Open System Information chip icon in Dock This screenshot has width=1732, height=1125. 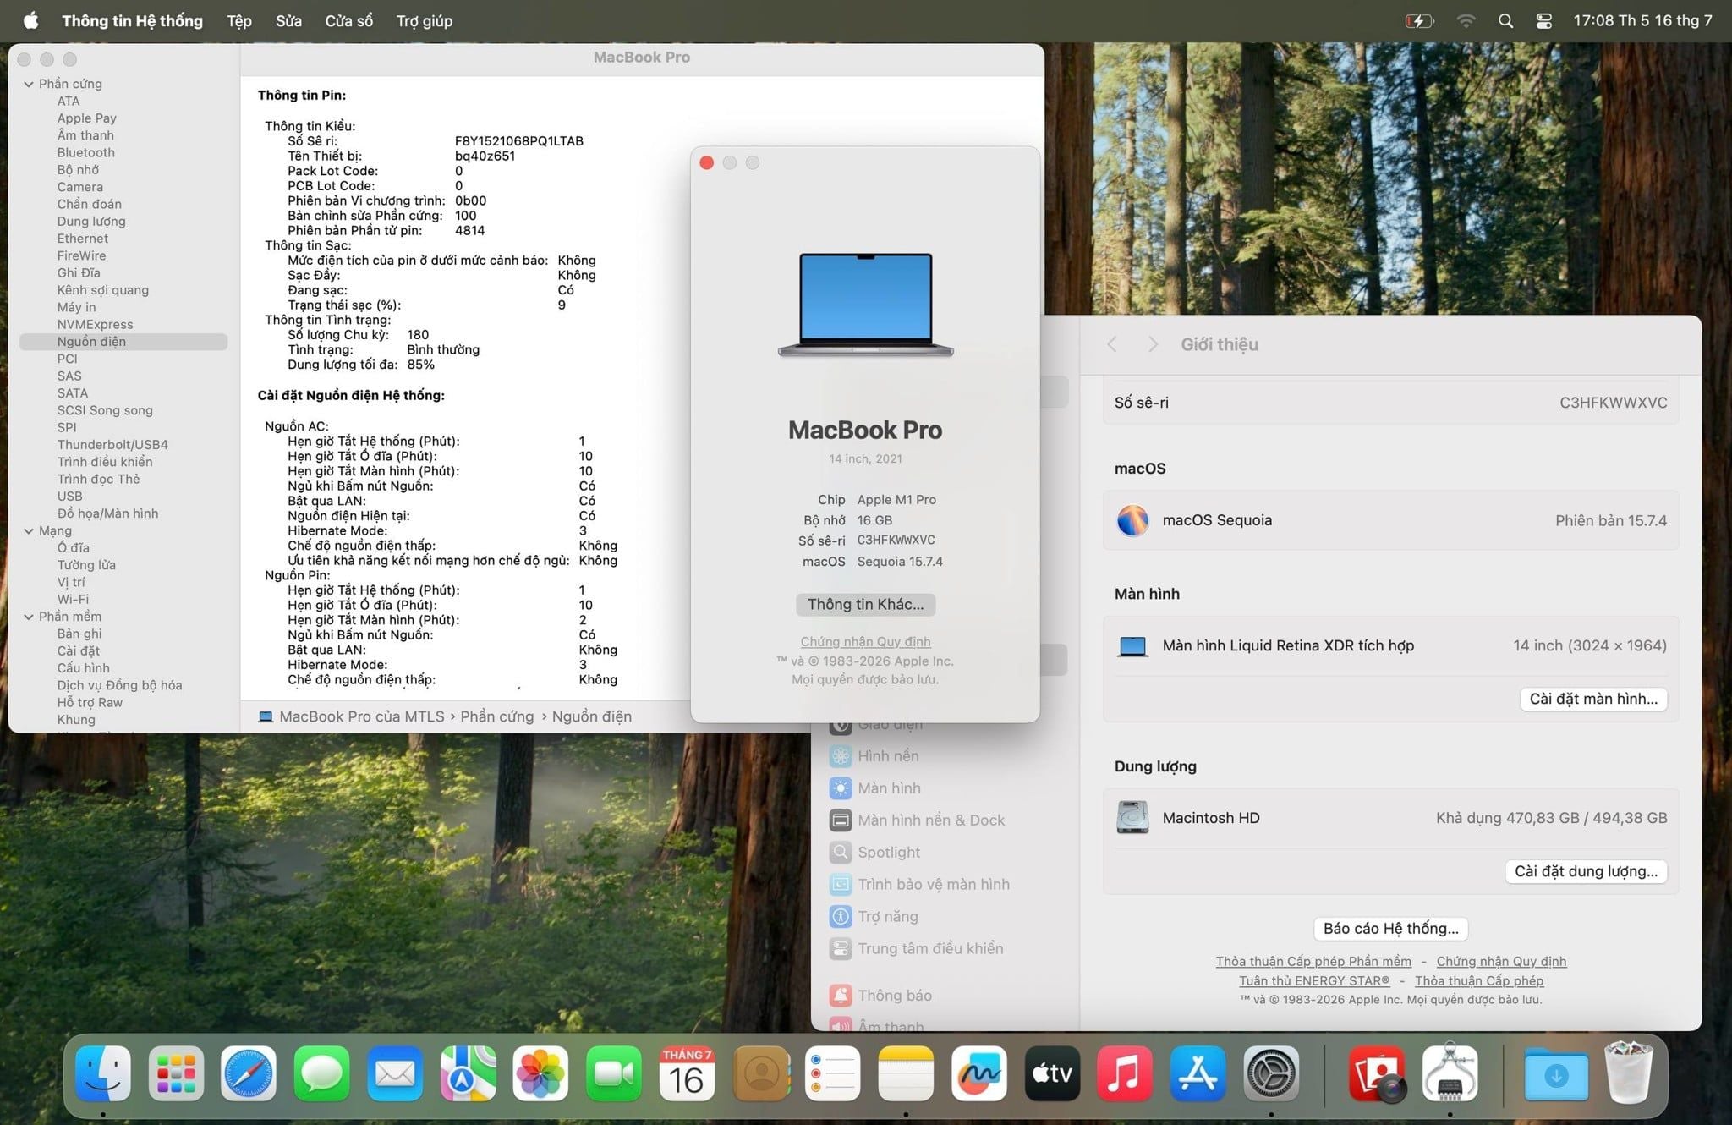[x=1450, y=1073]
